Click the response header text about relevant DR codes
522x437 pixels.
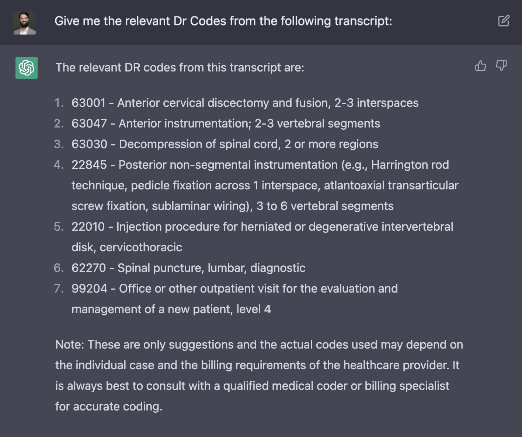[x=180, y=67]
